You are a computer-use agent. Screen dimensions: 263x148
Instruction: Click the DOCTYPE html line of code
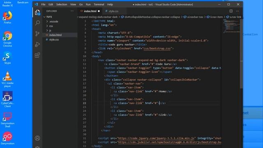point(103,21)
